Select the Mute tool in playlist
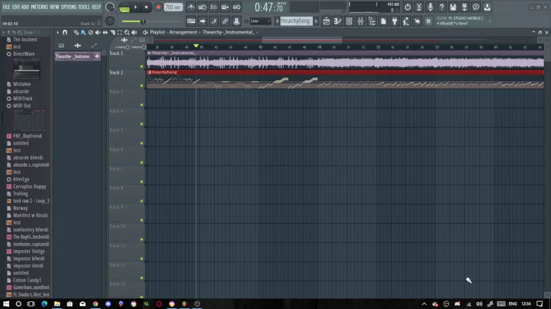 (x=98, y=32)
